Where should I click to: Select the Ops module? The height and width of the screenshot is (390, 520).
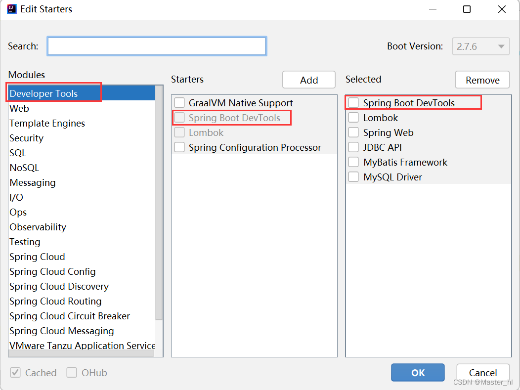(82, 212)
